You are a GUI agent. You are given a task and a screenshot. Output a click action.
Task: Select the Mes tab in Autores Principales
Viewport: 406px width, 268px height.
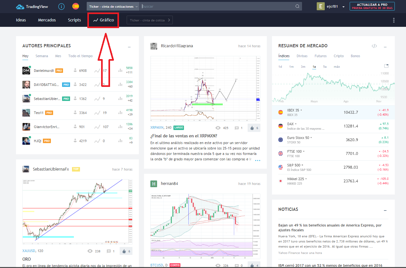pos(58,56)
